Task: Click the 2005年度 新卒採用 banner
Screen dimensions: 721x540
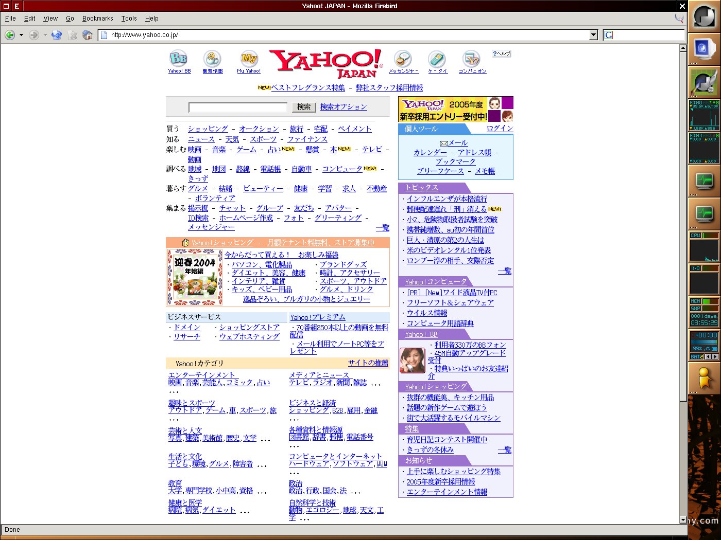Action: [456, 110]
